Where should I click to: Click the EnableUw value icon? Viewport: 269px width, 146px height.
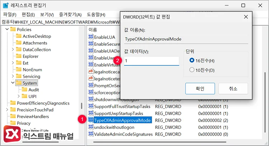pos(91,58)
